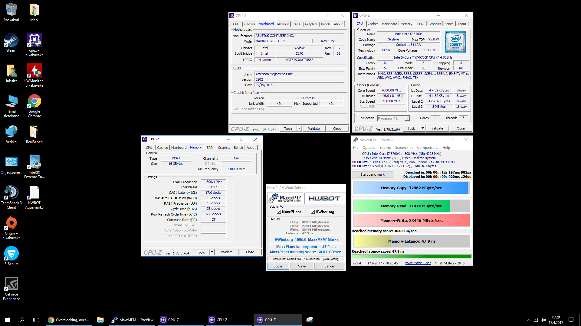
Task: Open the Mark folder icon on desktop
Action: 34,12
